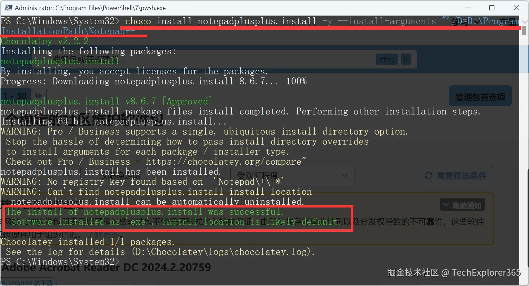Screen dimensions: 529x286
Task: Minimize the PowerShell window
Action: [x=468, y=8]
